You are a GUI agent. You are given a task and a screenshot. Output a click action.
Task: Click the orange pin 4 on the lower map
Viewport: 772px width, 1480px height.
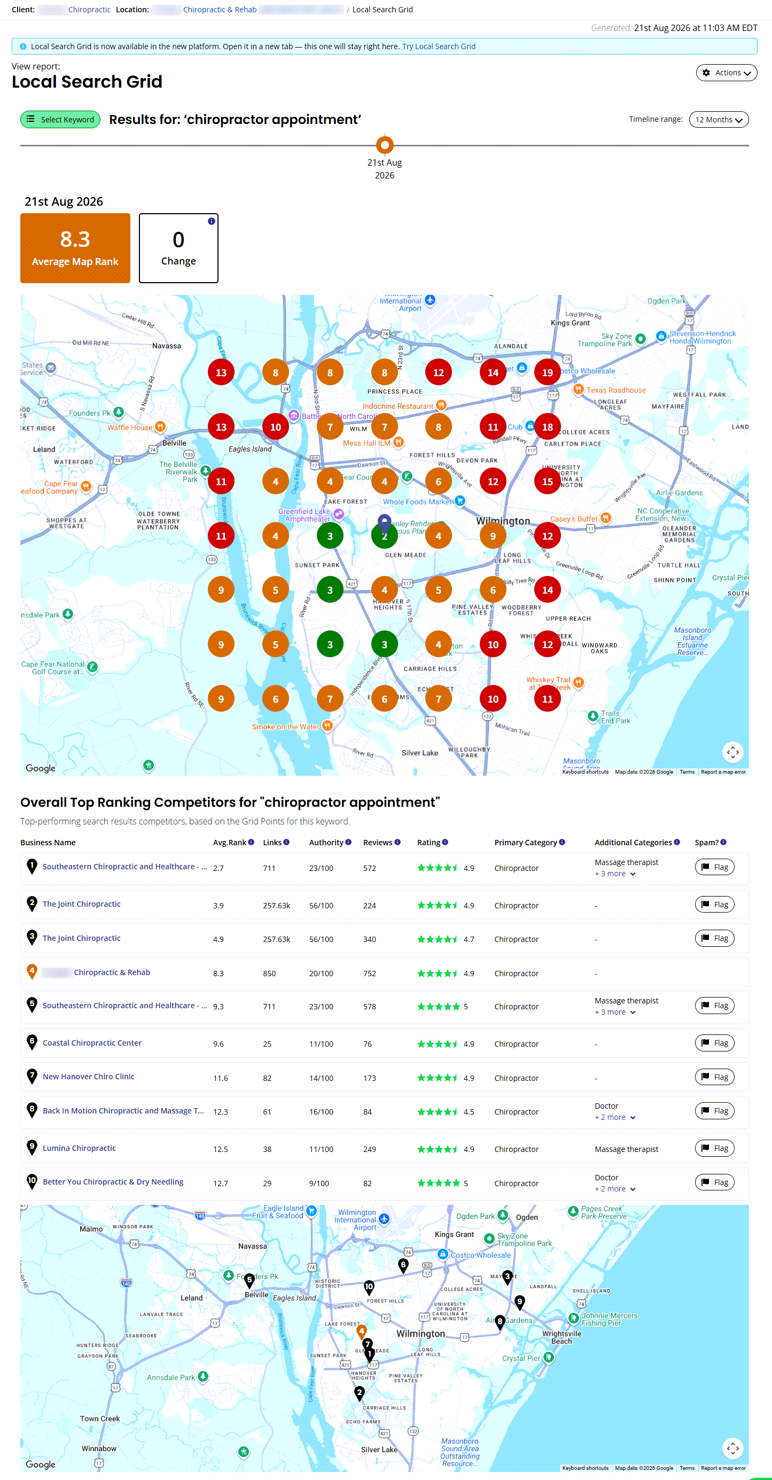coord(361,1331)
